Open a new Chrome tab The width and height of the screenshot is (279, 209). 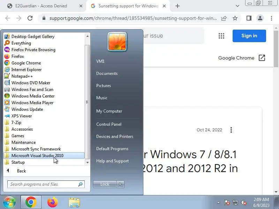coord(178,6)
